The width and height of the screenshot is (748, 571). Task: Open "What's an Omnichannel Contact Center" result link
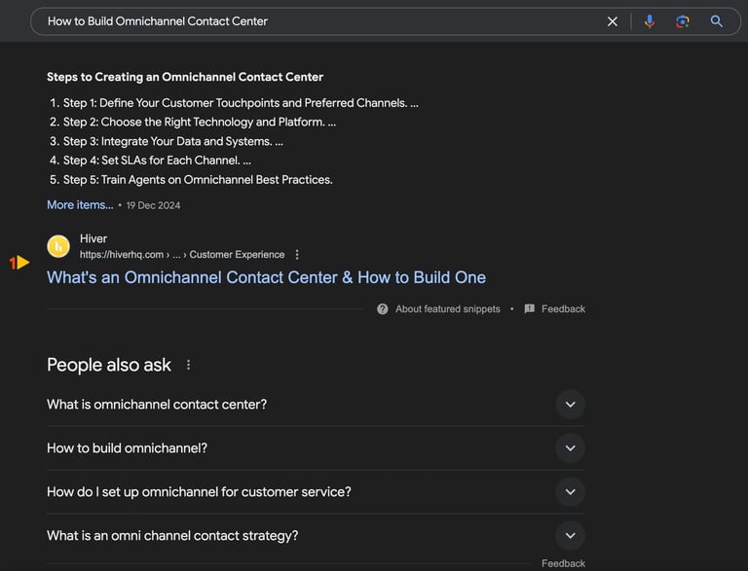point(266,277)
